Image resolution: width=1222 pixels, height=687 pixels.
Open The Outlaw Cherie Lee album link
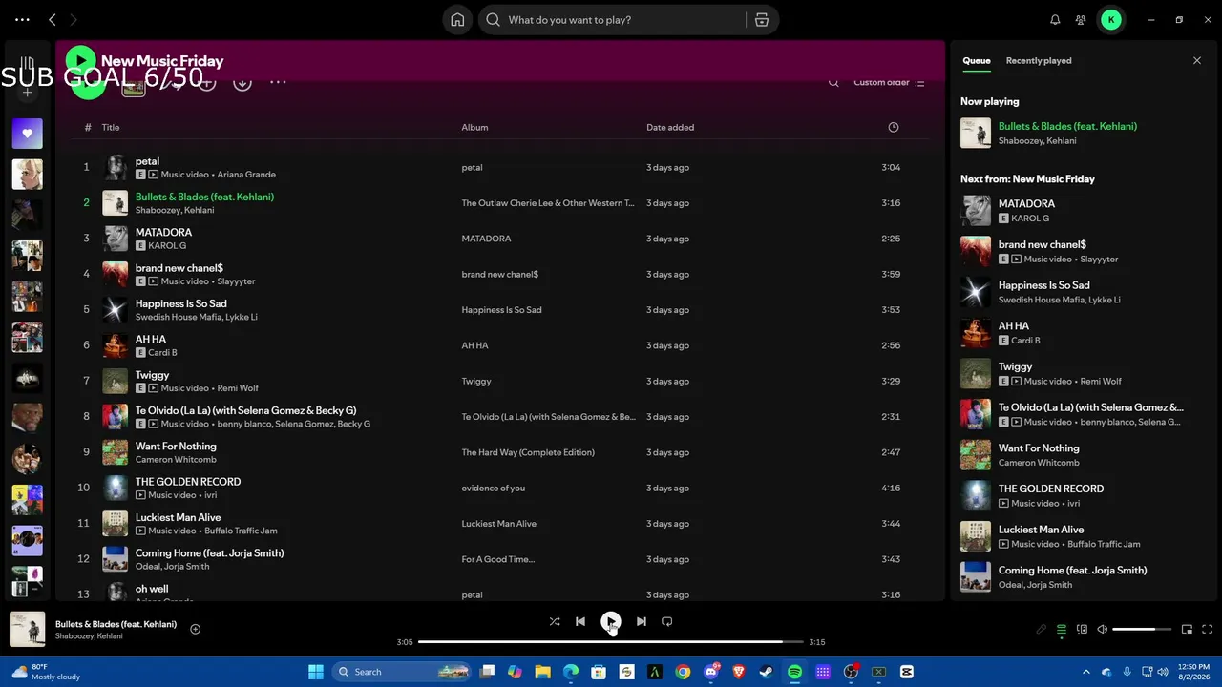tap(548, 203)
